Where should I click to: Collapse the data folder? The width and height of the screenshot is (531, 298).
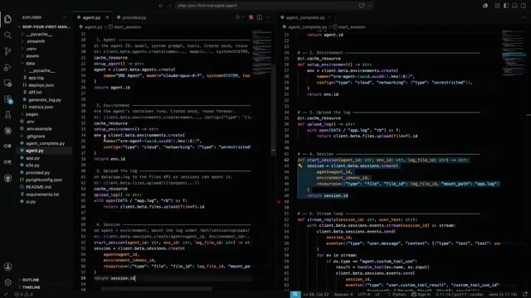[30, 63]
